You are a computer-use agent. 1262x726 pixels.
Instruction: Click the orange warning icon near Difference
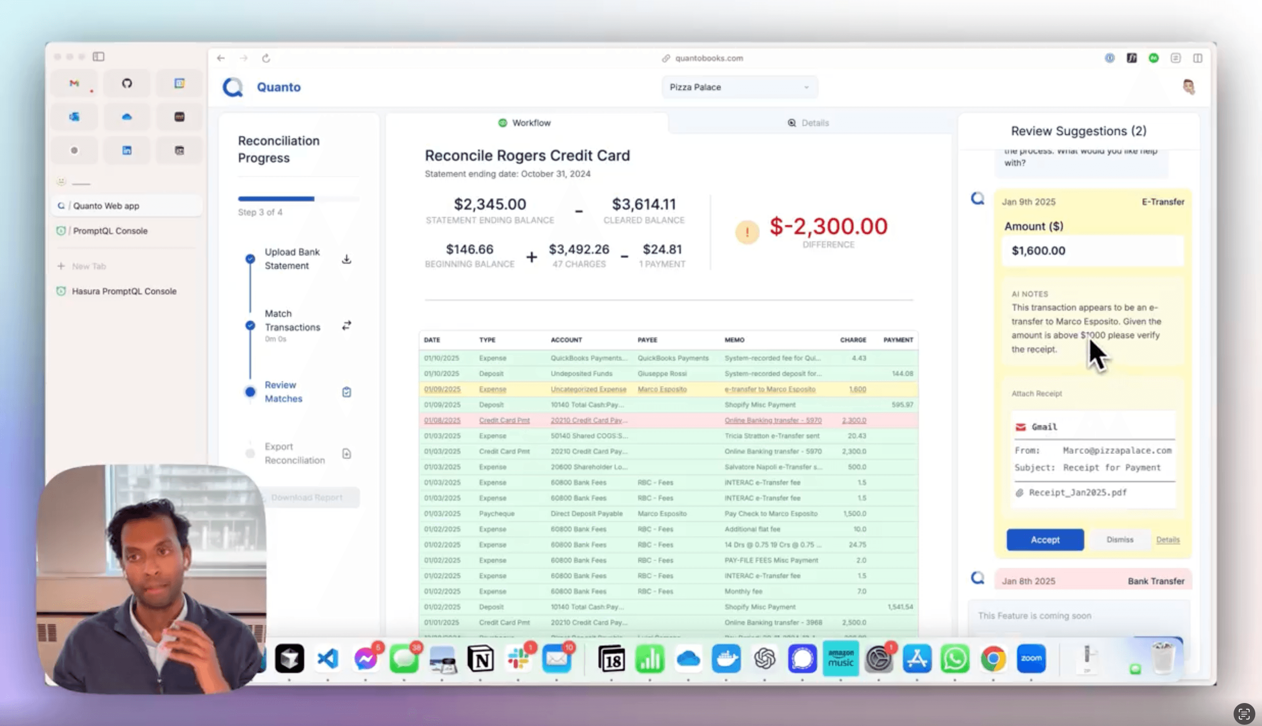747,232
